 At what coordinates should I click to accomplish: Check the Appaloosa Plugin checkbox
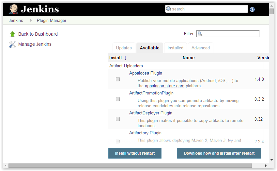(x=118, y=79)
